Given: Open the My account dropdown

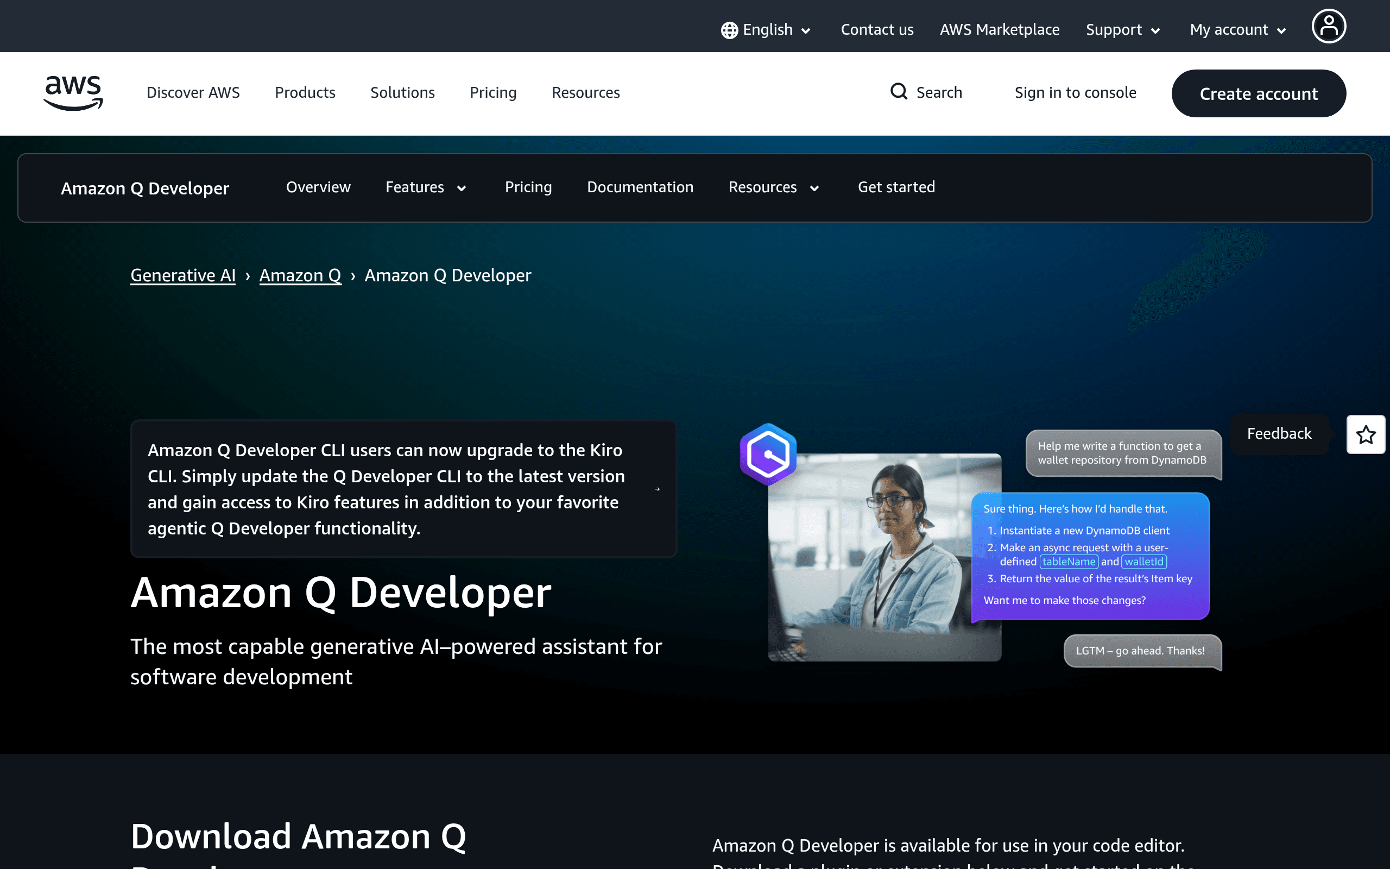Looking at the screenshot, I should (x=1238, y=30).
